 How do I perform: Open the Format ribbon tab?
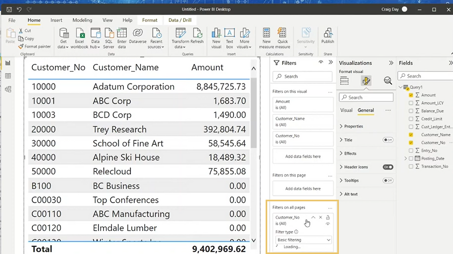[x=150, y=20]
